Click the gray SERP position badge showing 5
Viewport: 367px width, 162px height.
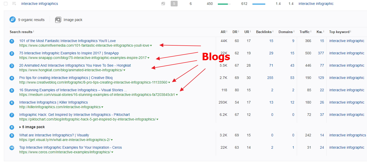click(174, 4)
